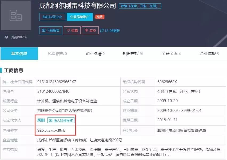This screenshot has height=160, width=227.
Task: Click the red 免费 tag
Action: 99,17
